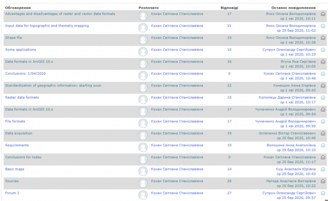Open profile of Куш Анастасія Юріївна
This screenshot has width=328, height=201.
[x=296, y=169]
